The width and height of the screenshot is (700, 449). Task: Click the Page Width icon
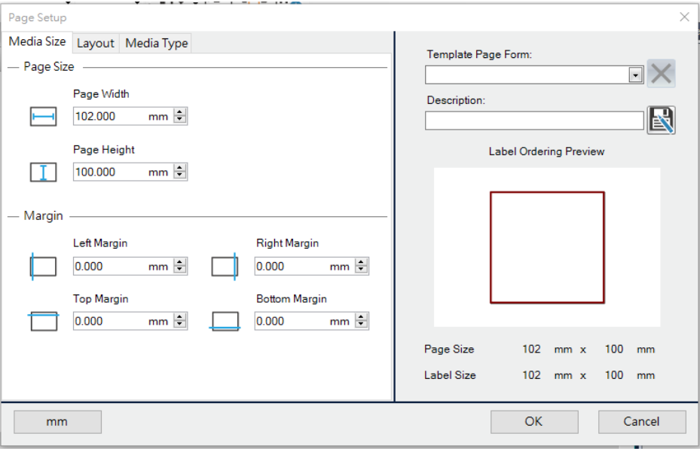pyautogui.click(x=43, y=117)
